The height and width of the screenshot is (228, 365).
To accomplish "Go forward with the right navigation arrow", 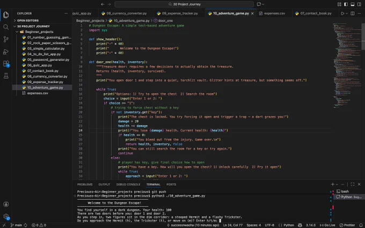I will (x=109, y=4).
